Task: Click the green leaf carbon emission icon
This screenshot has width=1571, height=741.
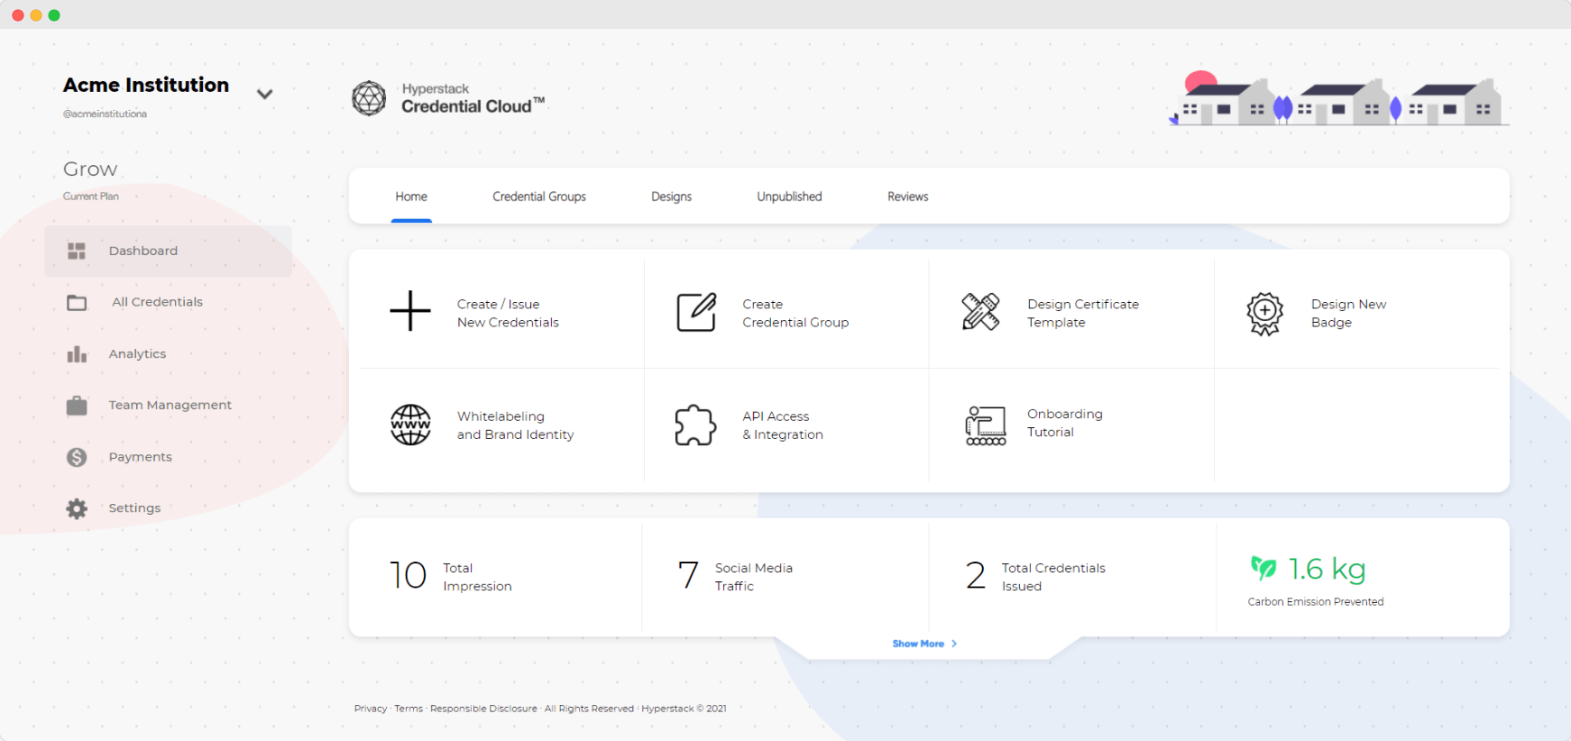Action: (1263, 567)
